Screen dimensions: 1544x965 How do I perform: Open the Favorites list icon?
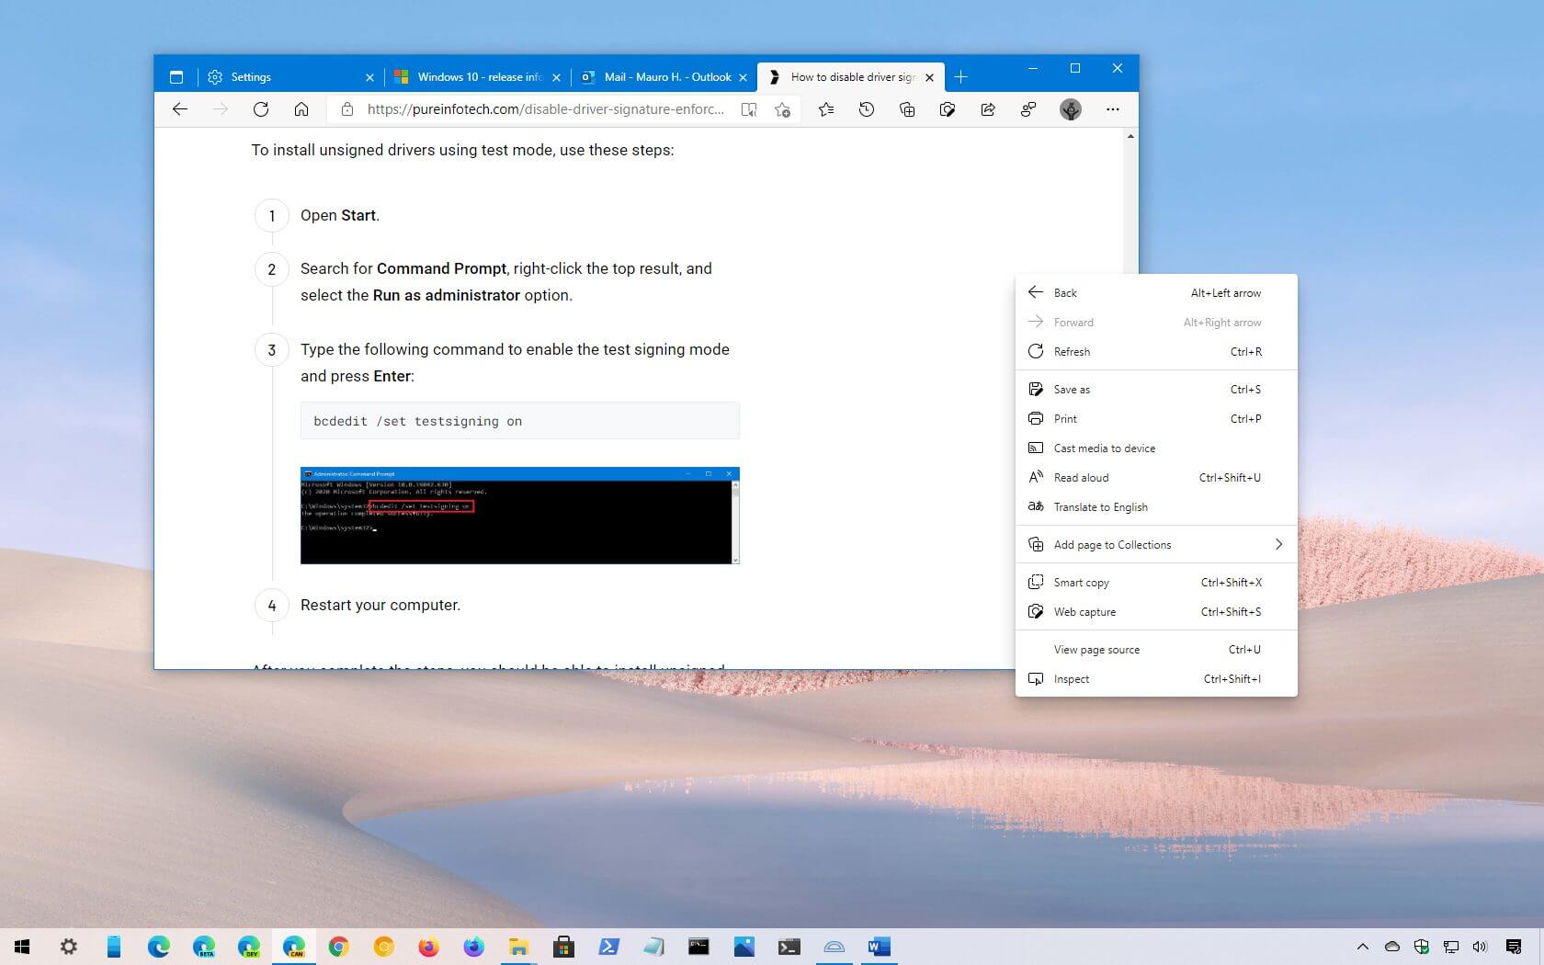825,109
